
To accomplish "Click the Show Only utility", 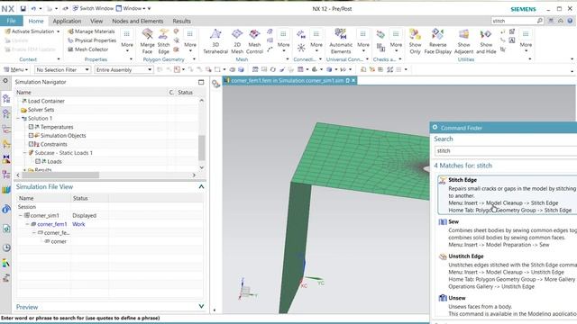I will tap(415, 41).
